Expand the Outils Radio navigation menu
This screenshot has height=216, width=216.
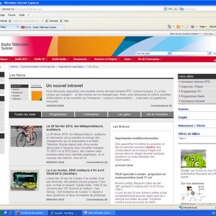pos(60,59)
